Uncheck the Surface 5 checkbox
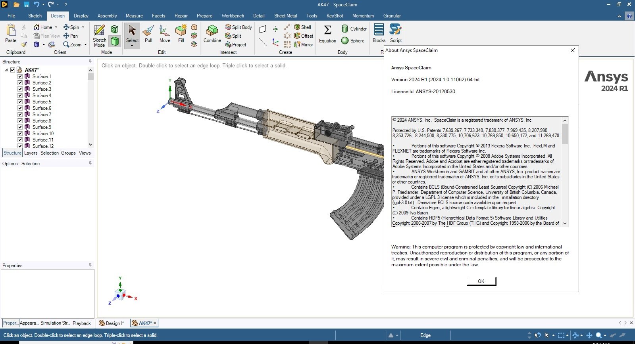The height and width of the screenshot is (344, 635). (x=20, y=101)
